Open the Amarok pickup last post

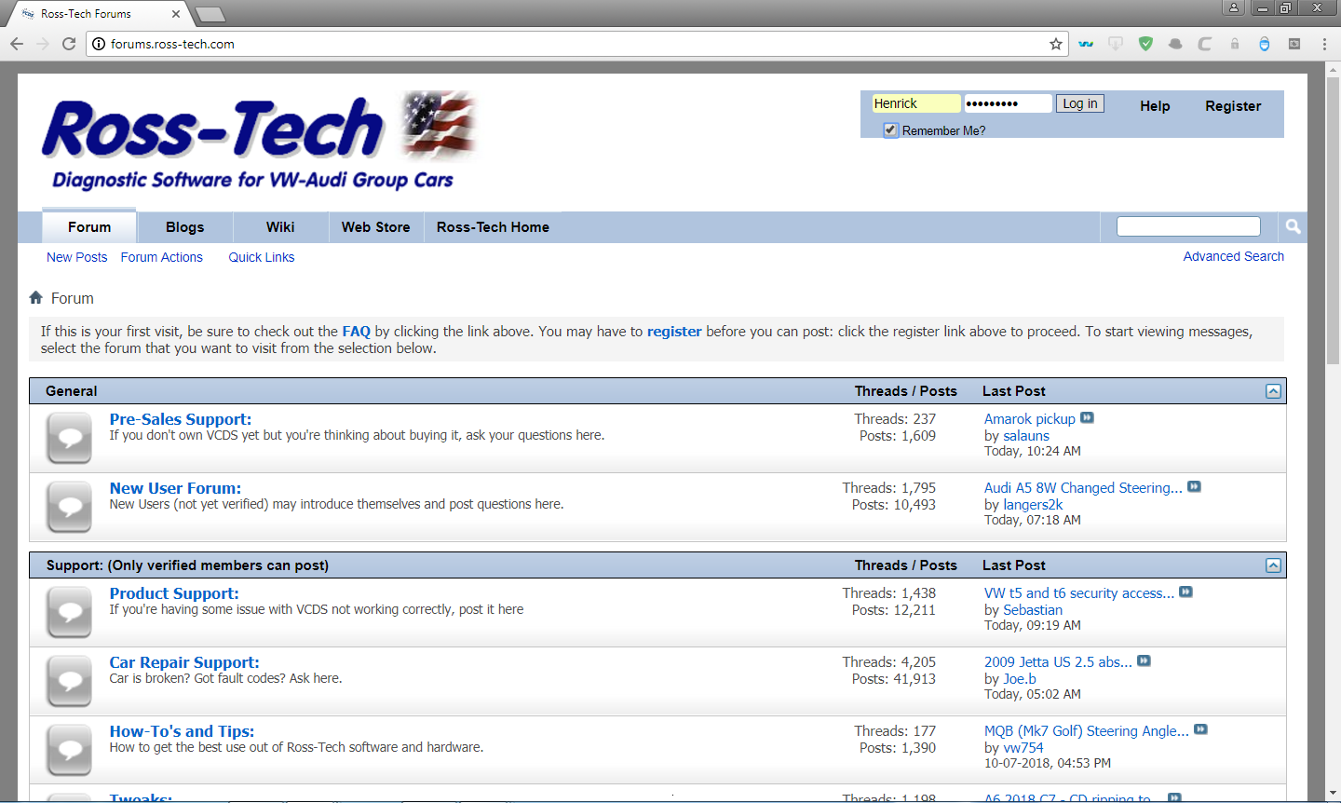(x=1030, y=419)
